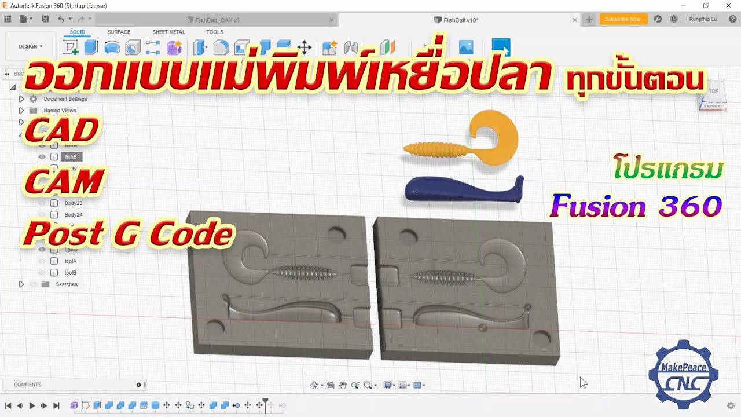The width and height of the screenshot is (741, 417).
Task: Click the Look At navigation icon
Action: 330,385
